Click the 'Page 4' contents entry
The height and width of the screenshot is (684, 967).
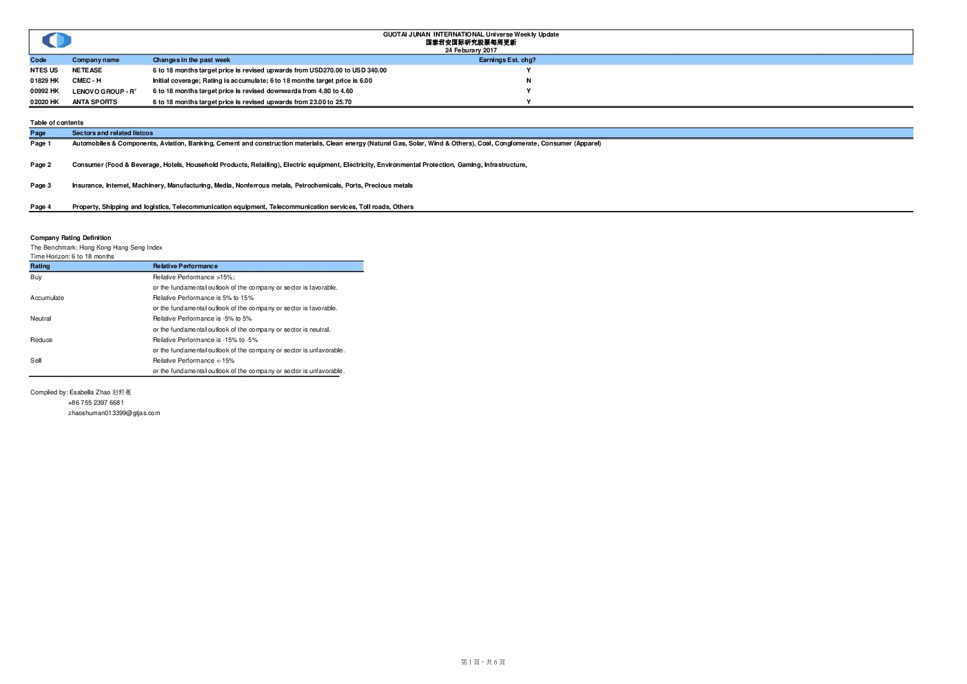tap(41, 207)
